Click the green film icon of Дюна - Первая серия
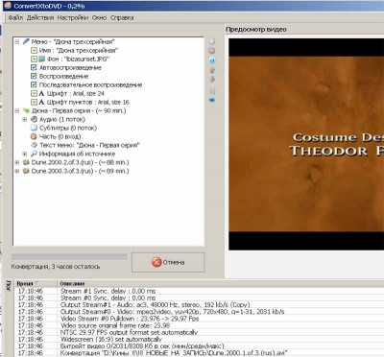The image size is (384, 357). click(x=26, y=110)
